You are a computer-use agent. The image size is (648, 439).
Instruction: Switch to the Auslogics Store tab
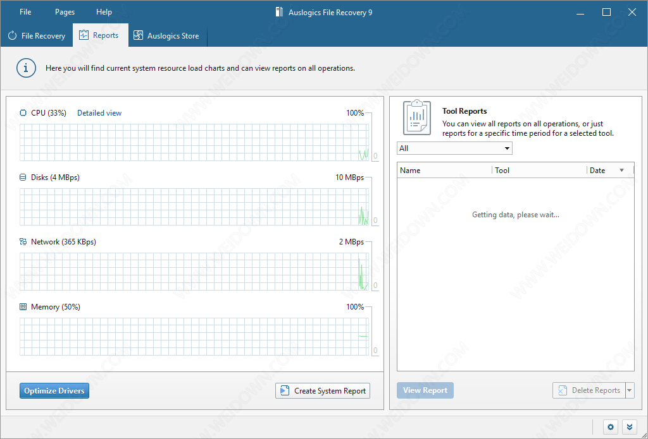(x=166, y=36)
